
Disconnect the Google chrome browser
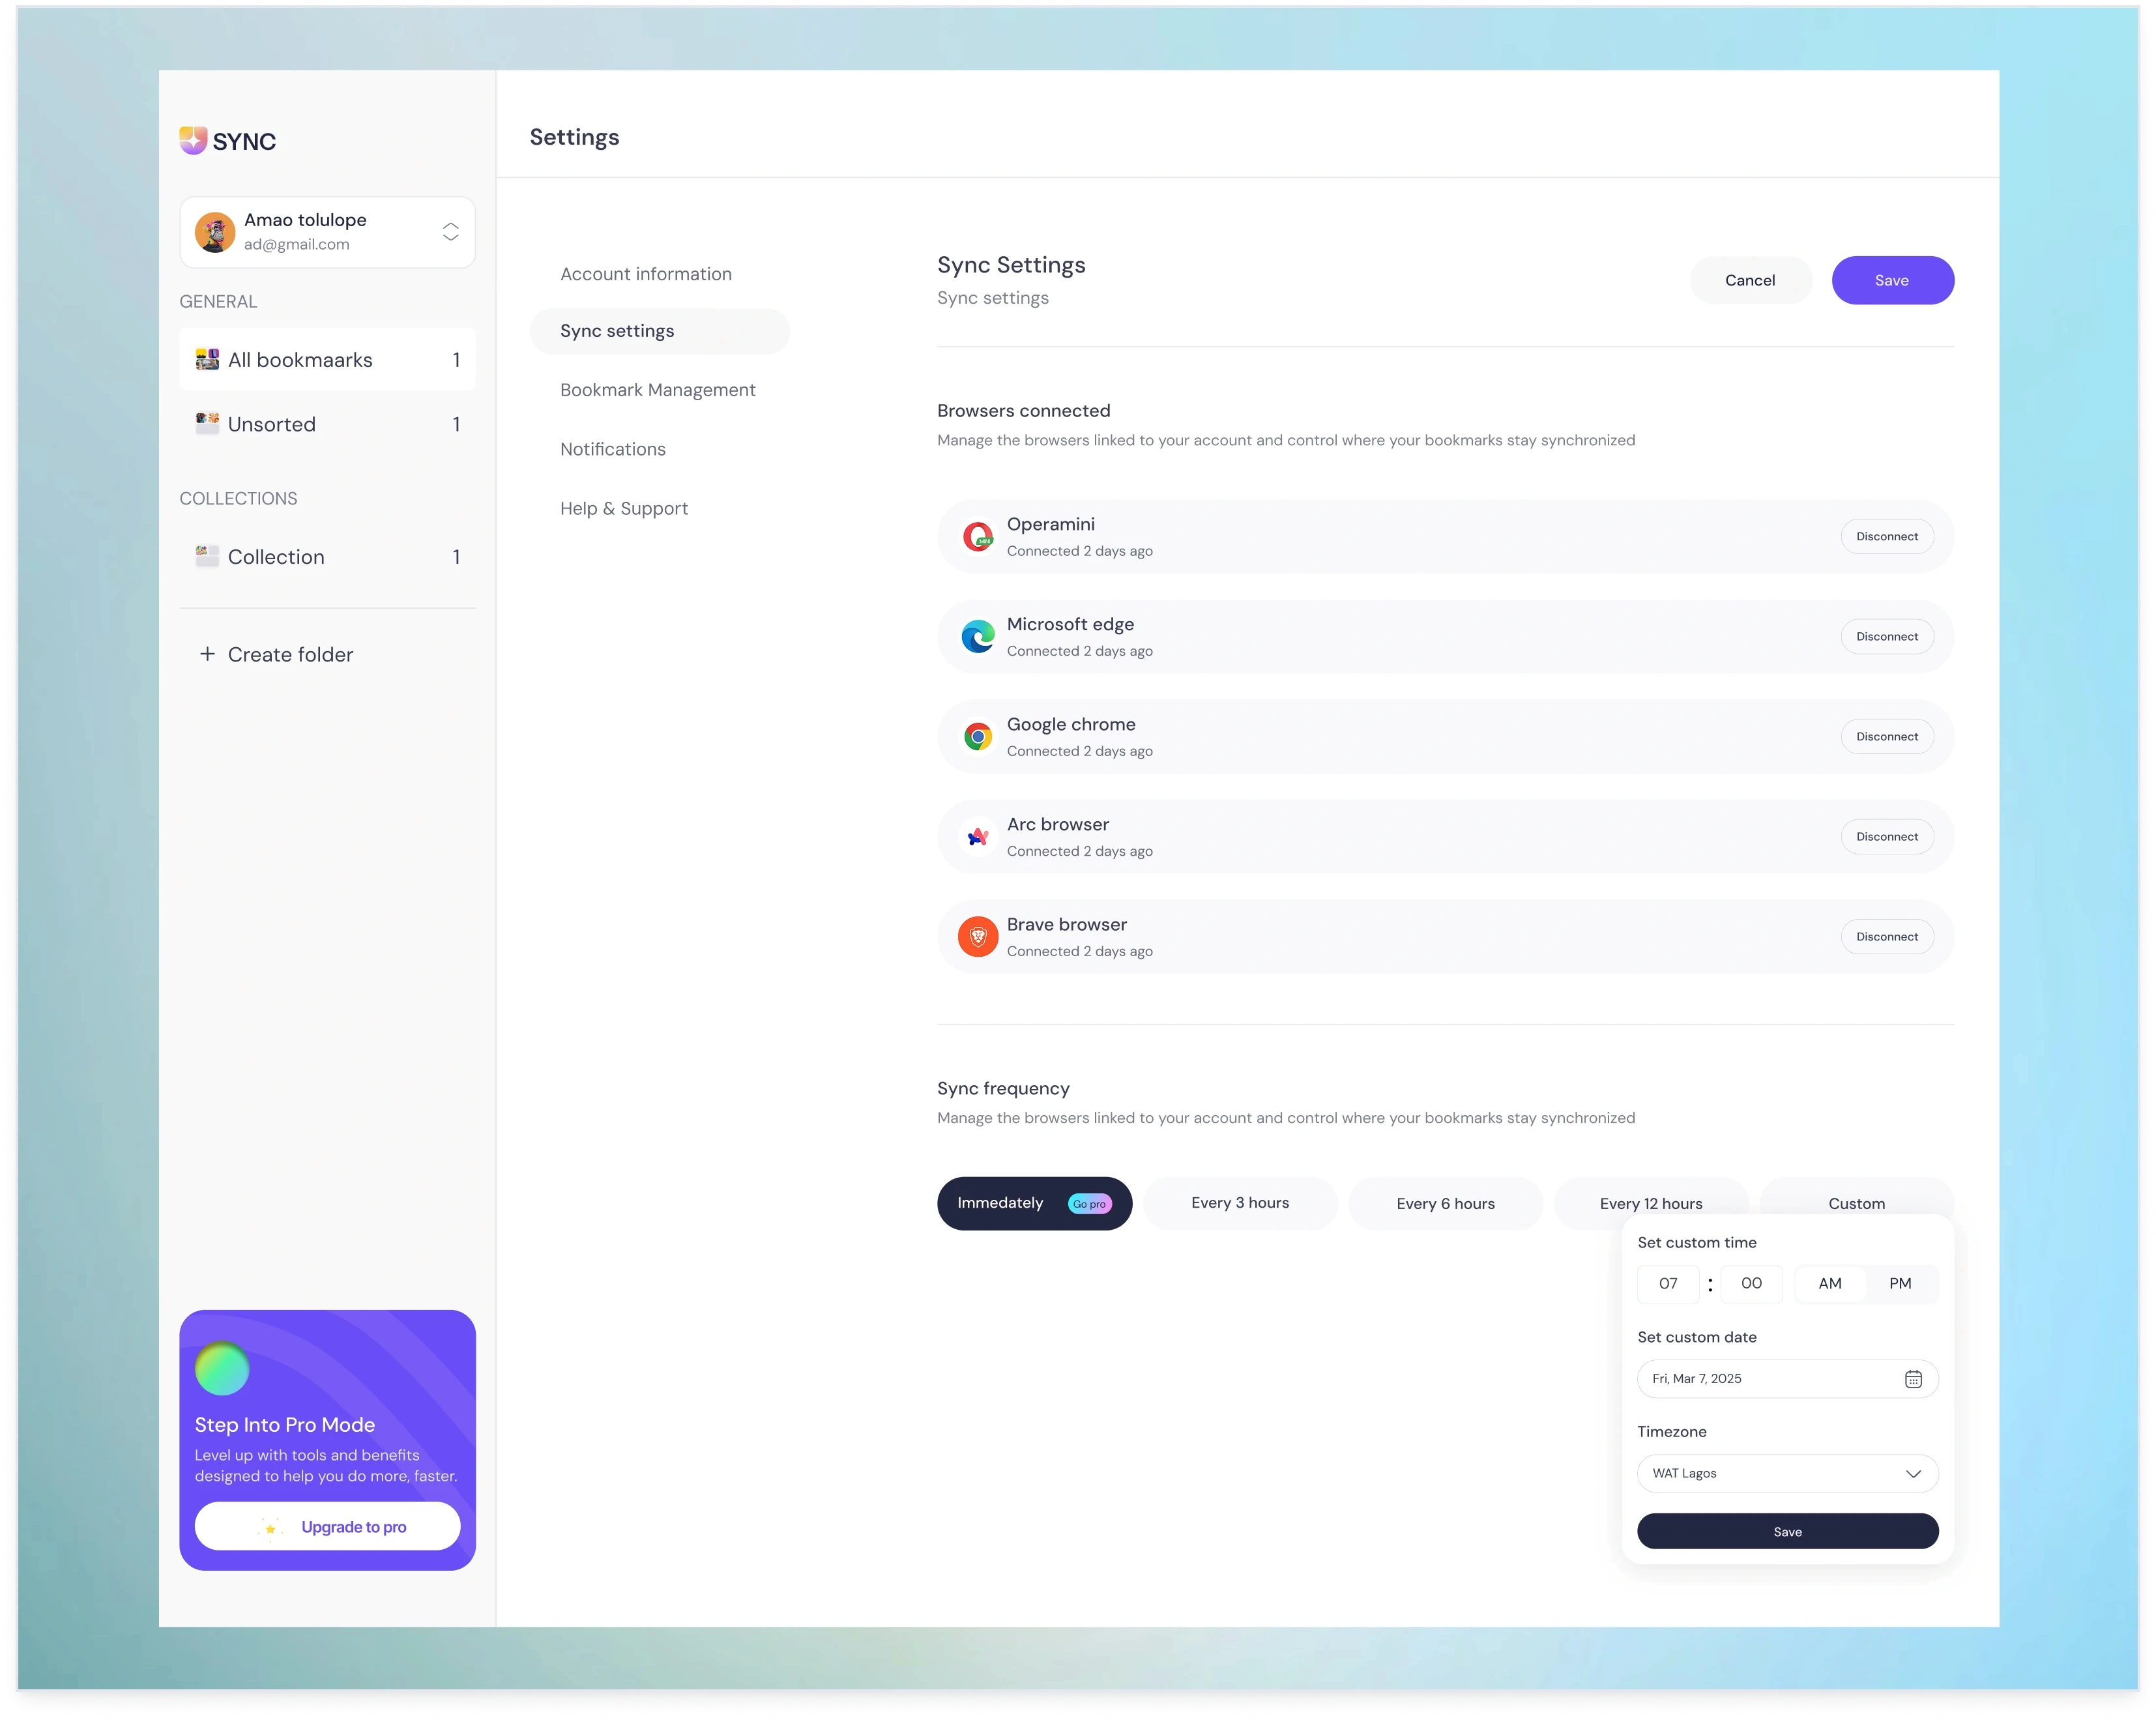click(x=1886, y=737)
